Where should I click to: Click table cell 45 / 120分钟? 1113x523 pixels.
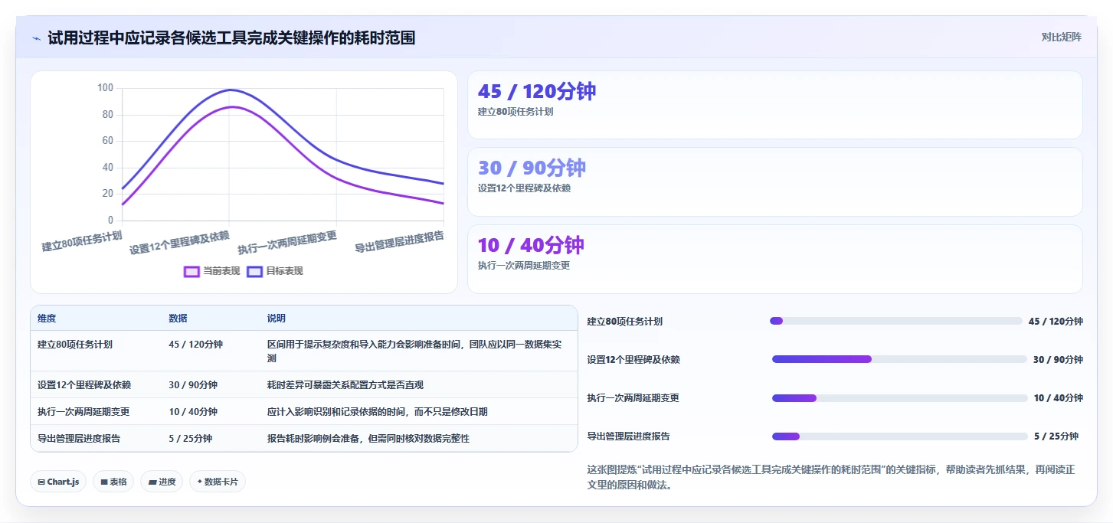point(195,345)
